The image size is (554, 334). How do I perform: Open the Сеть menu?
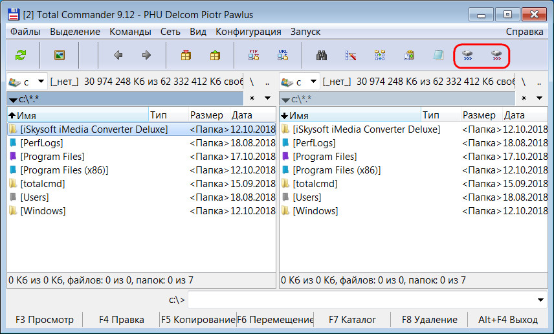click(170, 32)
